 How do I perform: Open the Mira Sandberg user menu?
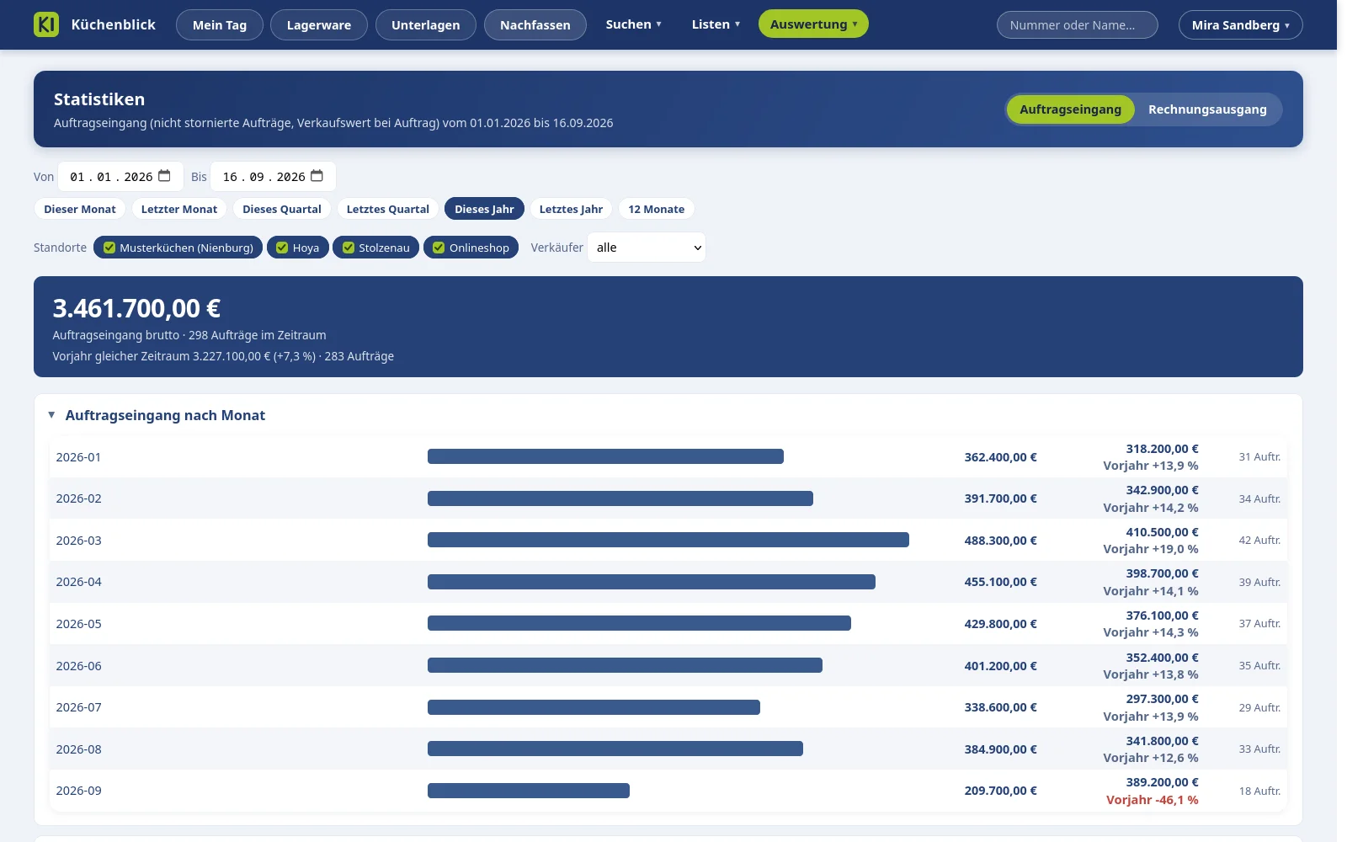pos(1240,25)
